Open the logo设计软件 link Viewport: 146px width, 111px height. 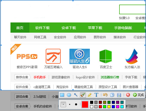[x=85, y=77]
